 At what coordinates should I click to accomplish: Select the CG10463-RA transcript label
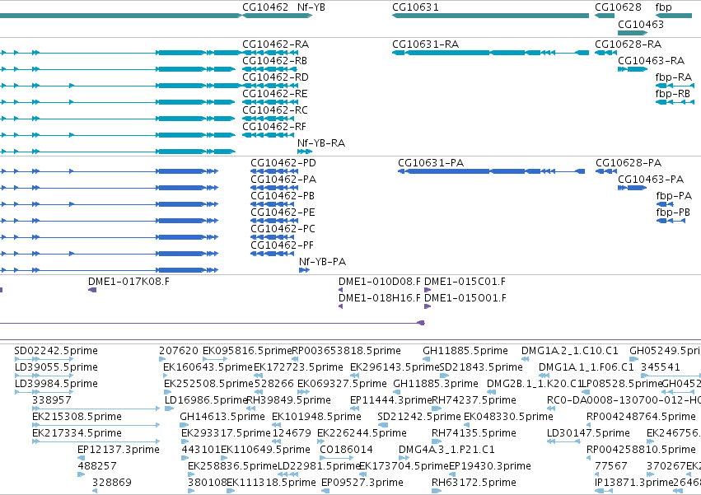pyautogui.click(x=651, y=61)
